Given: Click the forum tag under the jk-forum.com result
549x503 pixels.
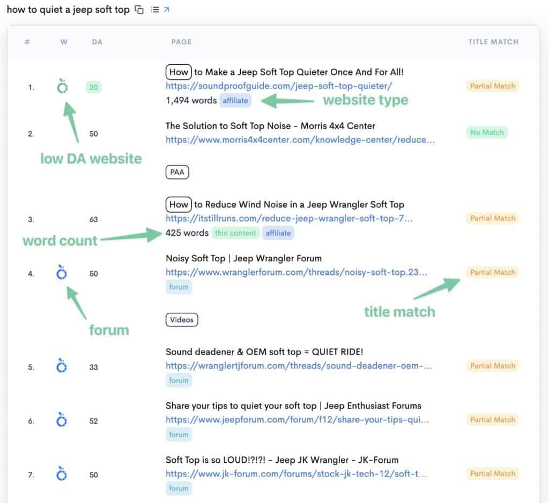Looking at the screenshot, I should tap(179, 489).
